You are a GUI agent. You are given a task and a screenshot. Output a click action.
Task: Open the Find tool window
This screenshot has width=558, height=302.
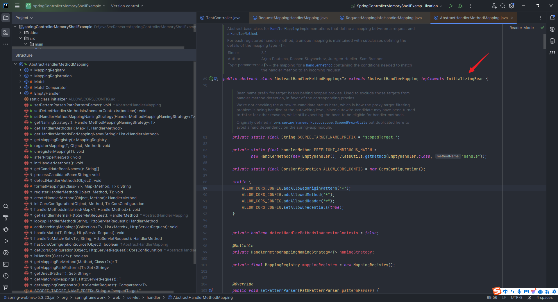(6, 206)
